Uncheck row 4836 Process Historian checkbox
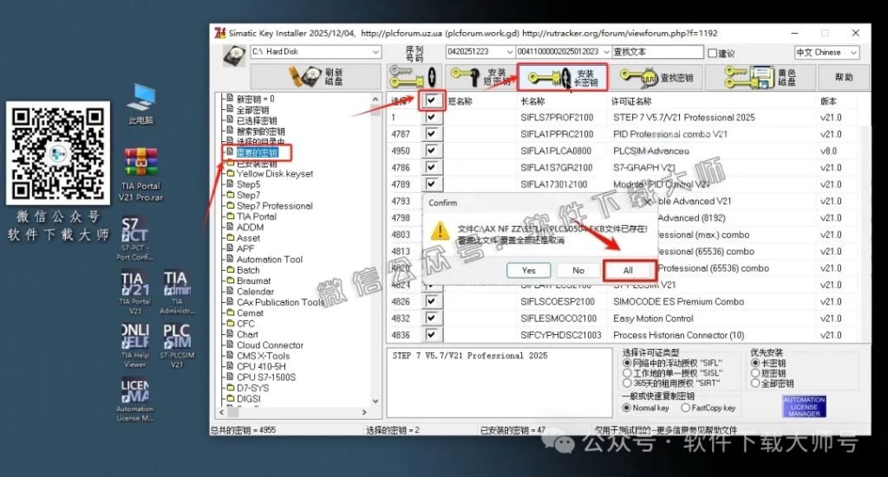 tap(432, 335)
